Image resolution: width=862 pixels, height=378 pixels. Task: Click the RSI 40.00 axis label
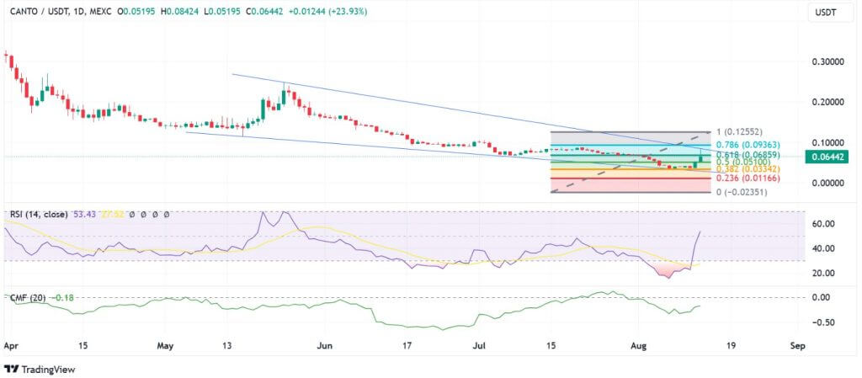click(x=825, y=248)
